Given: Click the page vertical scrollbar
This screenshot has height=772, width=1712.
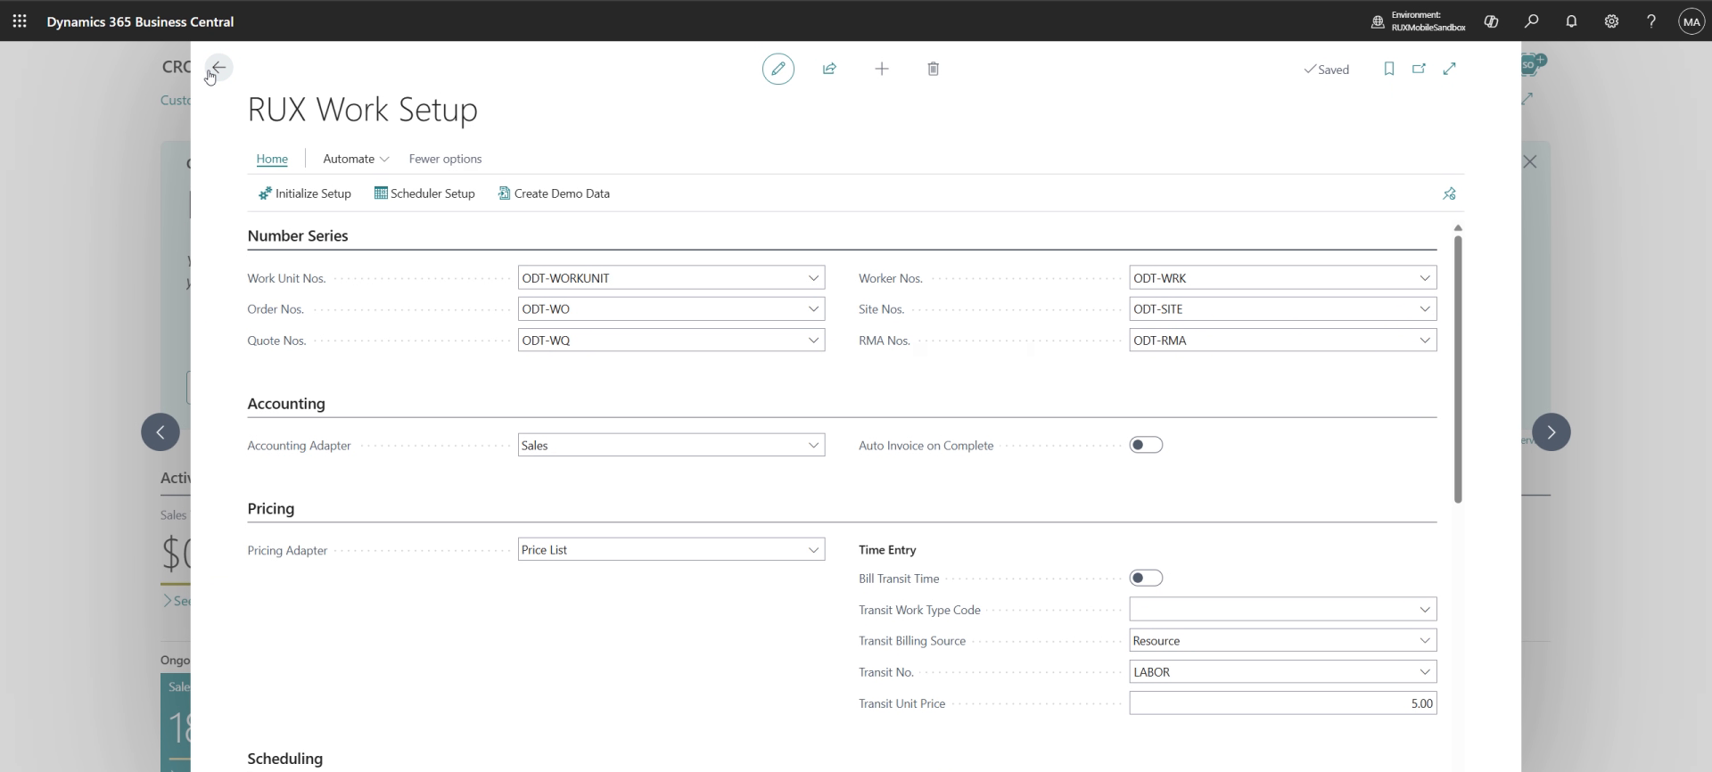Looking at the screenshot, I should 1458,368.
